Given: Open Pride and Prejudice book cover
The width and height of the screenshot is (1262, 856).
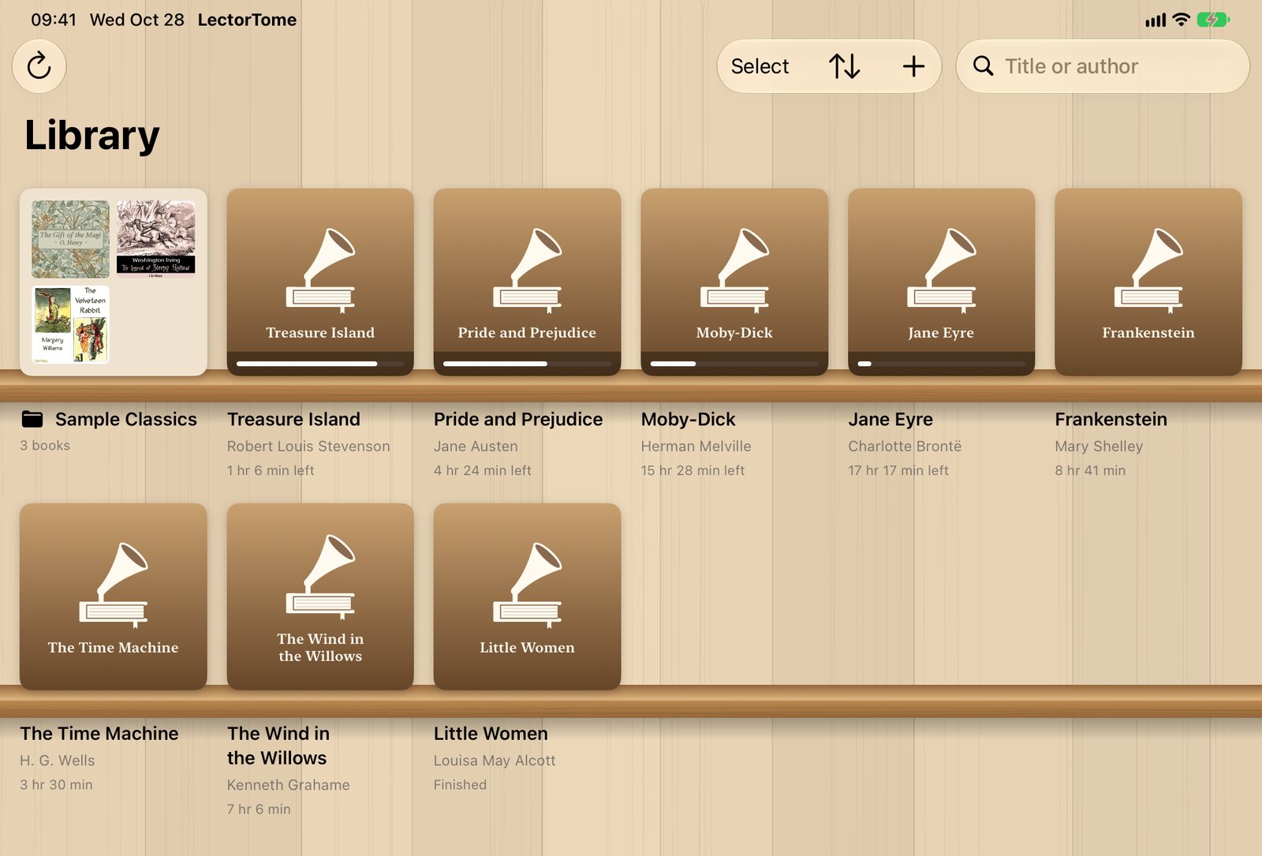Looking at the screenshot, I should (527, 282).
